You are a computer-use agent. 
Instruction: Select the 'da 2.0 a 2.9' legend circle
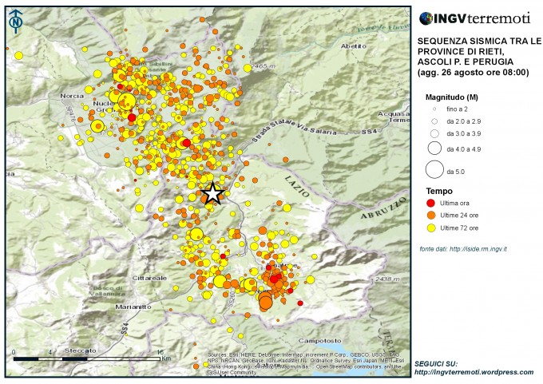[x=434, y=120]
